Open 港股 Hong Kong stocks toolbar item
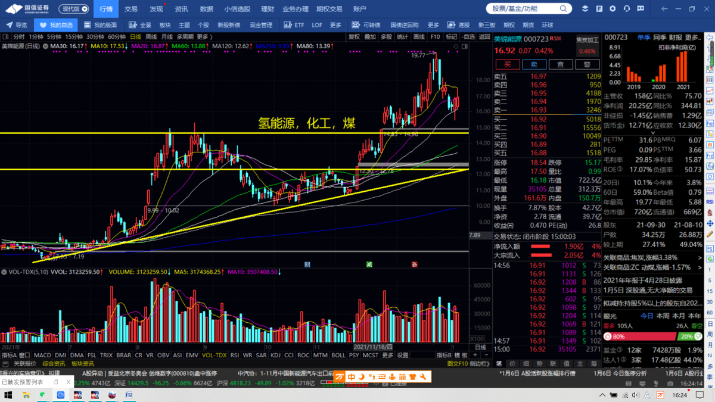Viewport: 715px width, 402px height. pos(459,25)
